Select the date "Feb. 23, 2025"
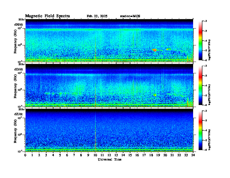 click(97, 16)
